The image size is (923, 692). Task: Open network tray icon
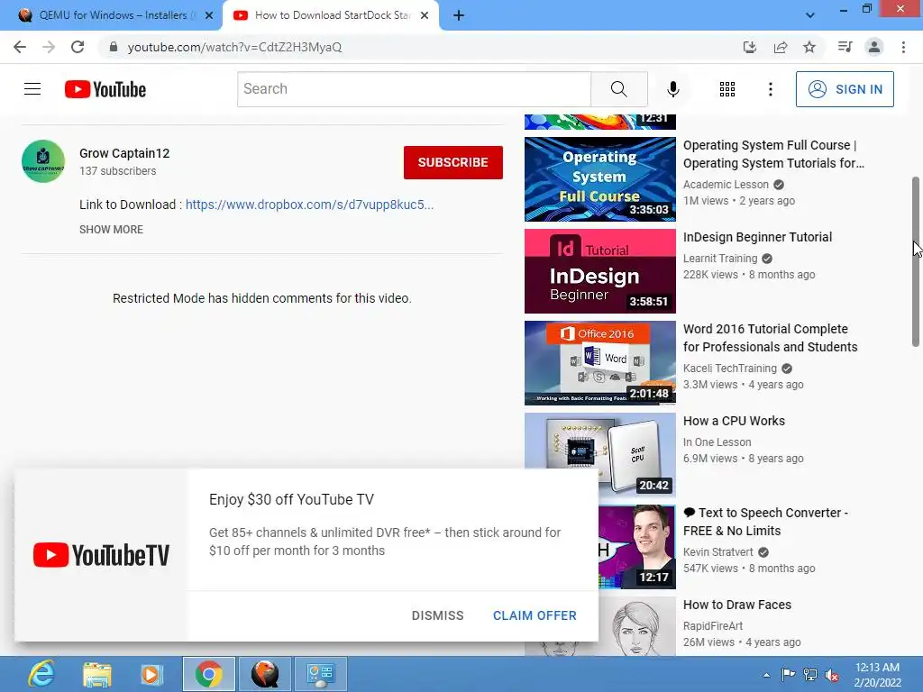(x=810, y=675)
